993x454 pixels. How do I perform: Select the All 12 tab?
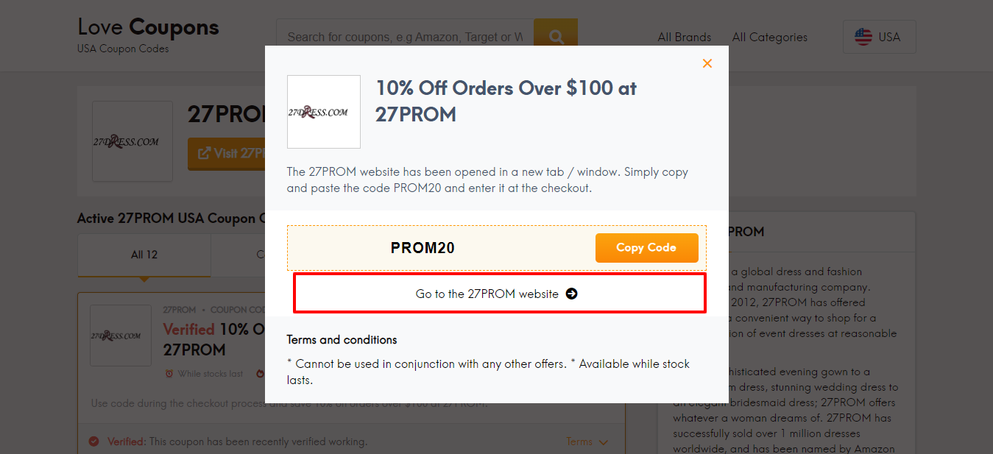pyautogui.click(x=144, y=255)
